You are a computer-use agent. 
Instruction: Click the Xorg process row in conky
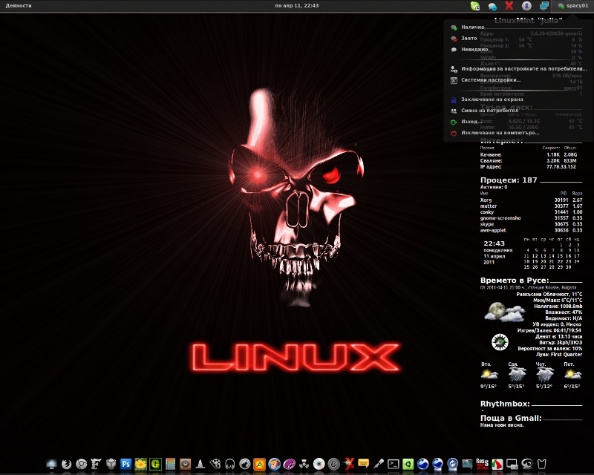(x=531, y=200)
